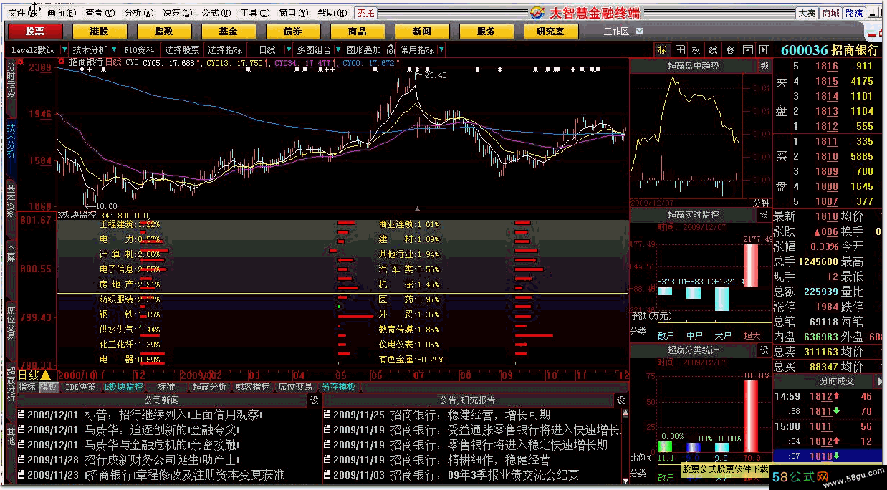Open news 标普：招行继续列入正面信用观察
The width and height of the screenshot is (887, 490).
click(x=174, y=415)
